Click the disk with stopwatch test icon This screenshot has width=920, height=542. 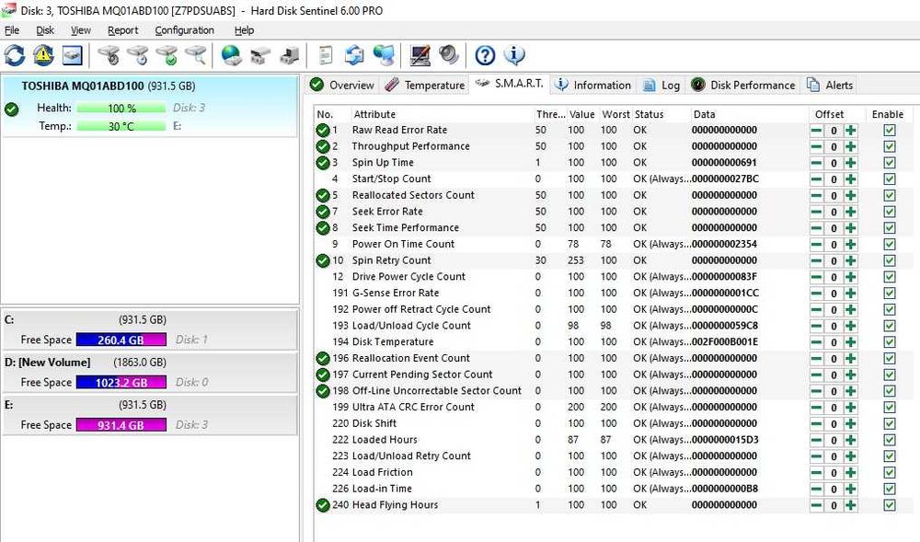(x=109, y=56)
